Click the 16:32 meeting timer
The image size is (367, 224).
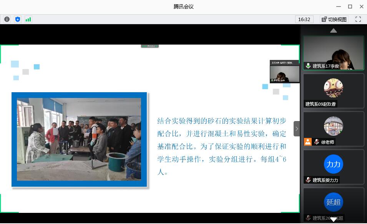(x=304, y=19)
